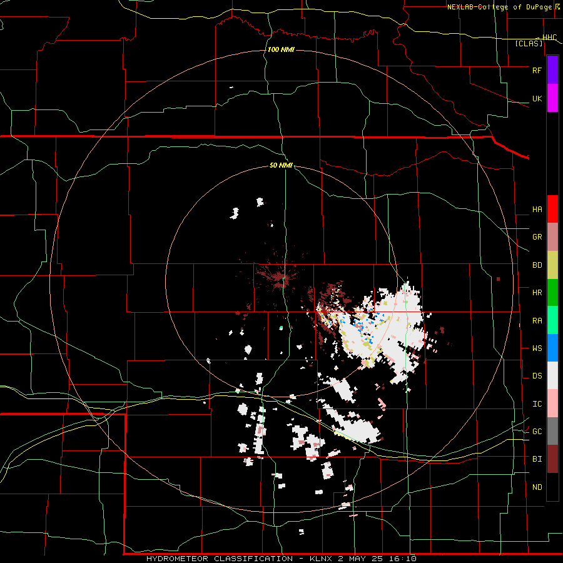Click the HA legend label
This screenshot has width=563, height=563.
[537, 210]
